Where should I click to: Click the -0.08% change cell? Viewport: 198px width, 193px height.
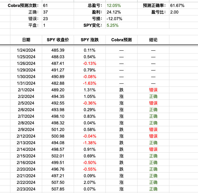90,77
